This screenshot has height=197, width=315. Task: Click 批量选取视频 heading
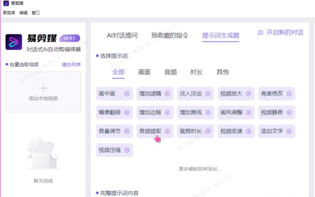click(24, 65)
